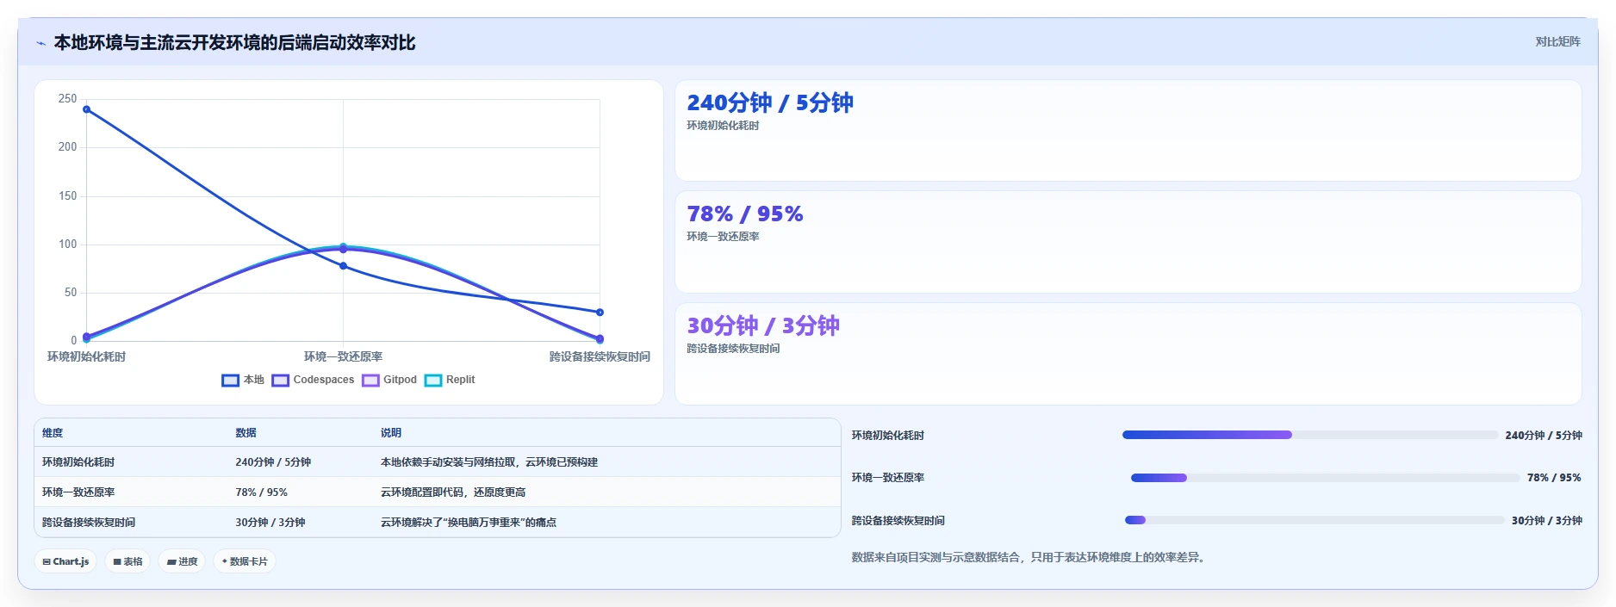
Task: Click the 250 y-axis tick label
Action: (67, 99)
